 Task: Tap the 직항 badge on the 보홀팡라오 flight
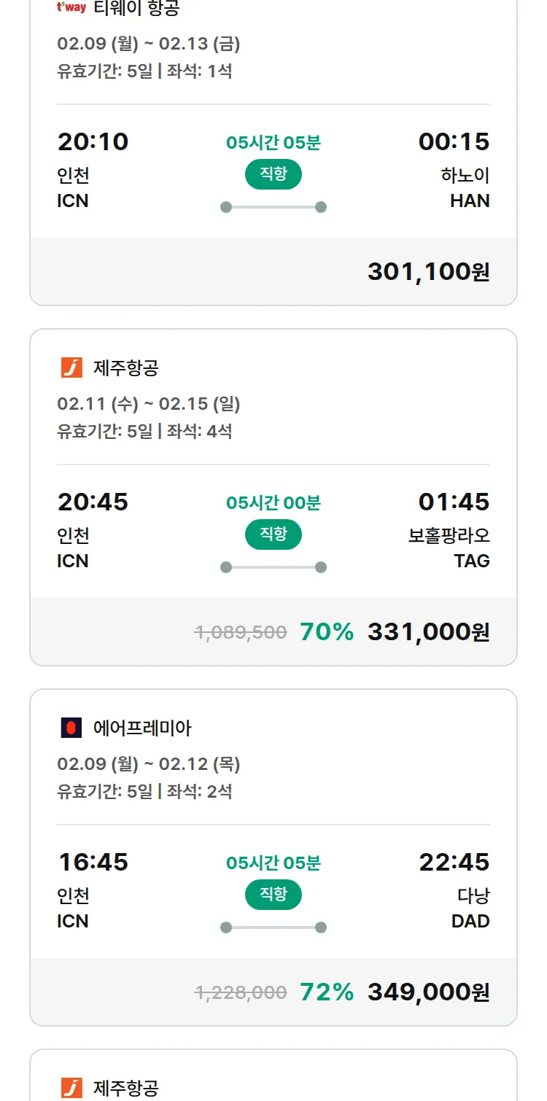273,535
